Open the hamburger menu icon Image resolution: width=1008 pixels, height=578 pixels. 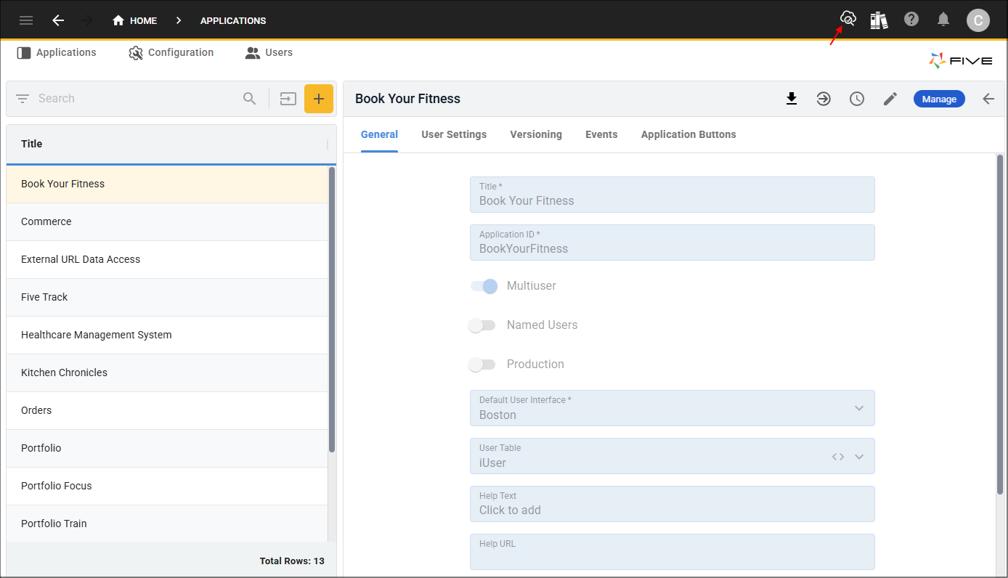click(x=26, y=20)
